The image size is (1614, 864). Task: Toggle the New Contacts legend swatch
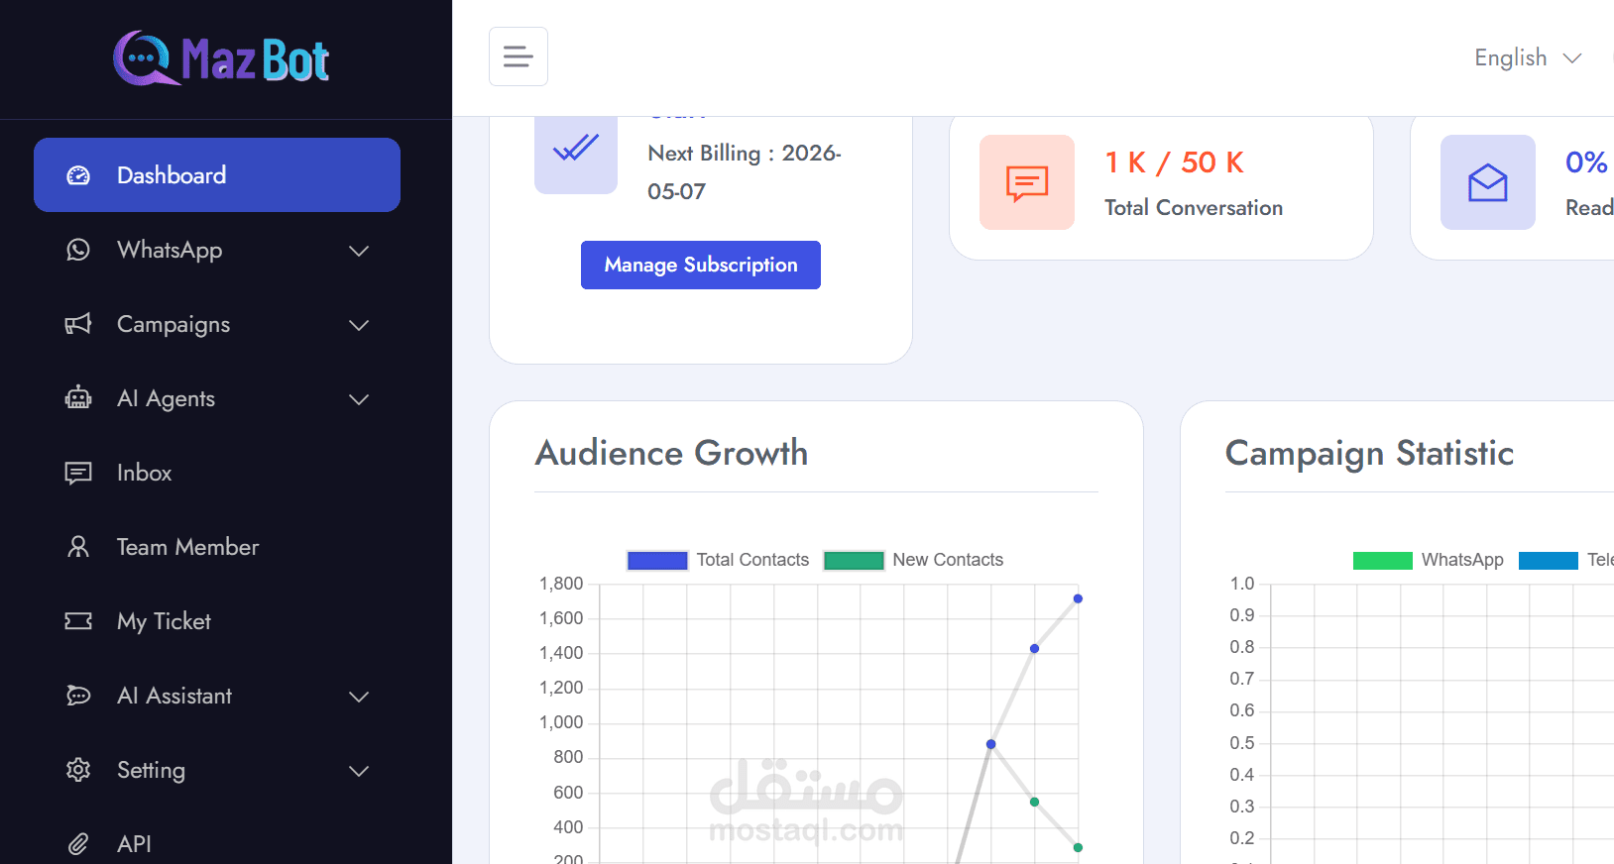coord(854,561)
